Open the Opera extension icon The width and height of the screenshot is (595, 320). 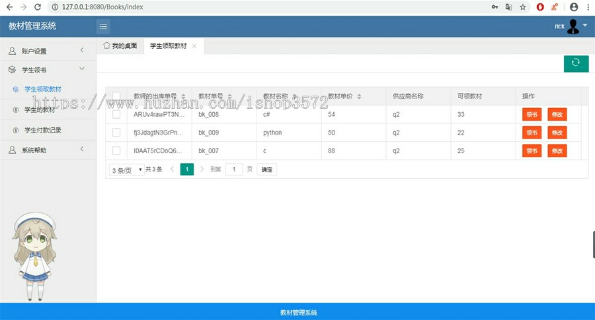540,7
